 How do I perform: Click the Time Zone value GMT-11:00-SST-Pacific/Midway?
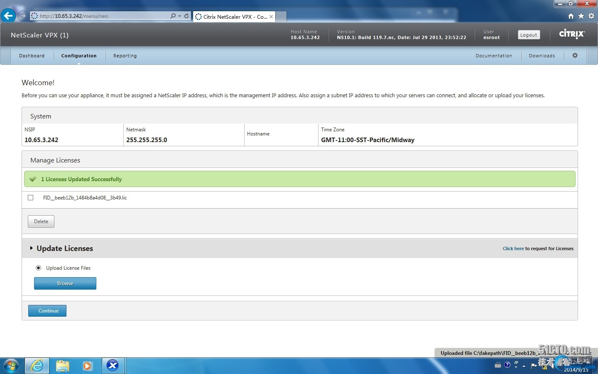(368, 140)
